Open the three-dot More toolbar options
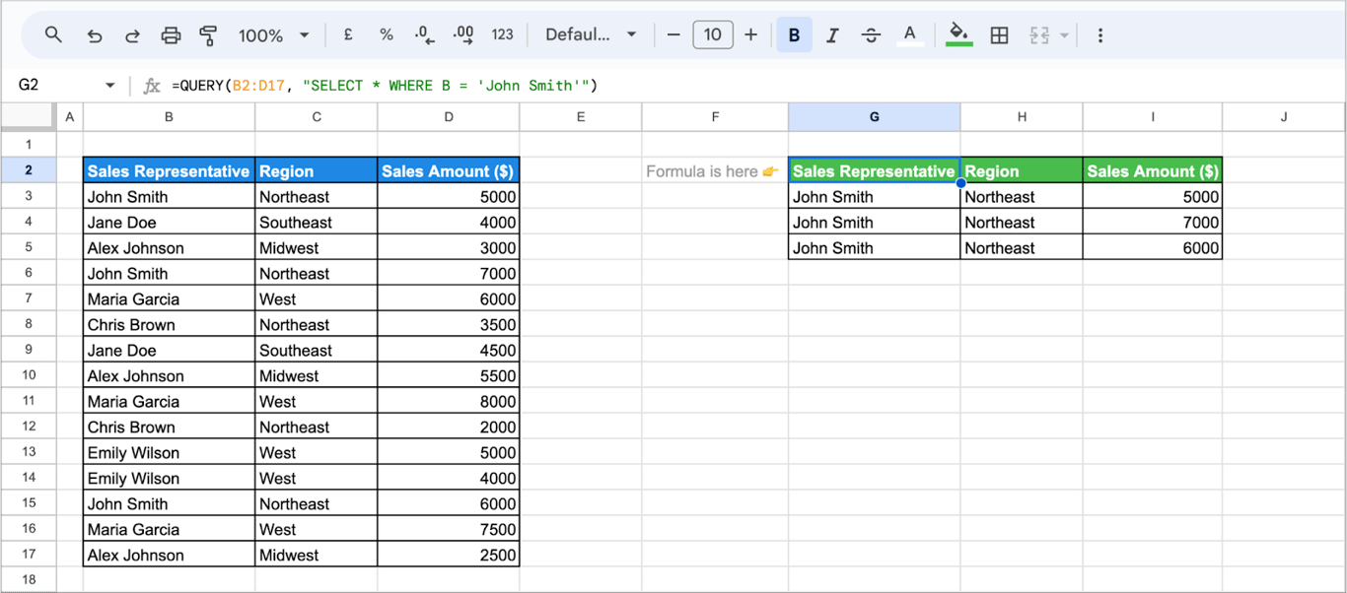This screenshot has width=1347, height=593. click(1099, 35)
